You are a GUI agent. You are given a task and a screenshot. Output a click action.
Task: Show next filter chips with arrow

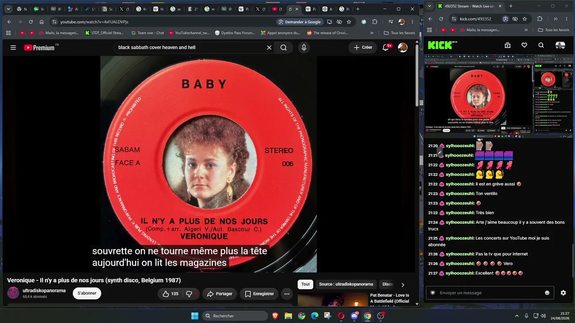coord(402,285)
